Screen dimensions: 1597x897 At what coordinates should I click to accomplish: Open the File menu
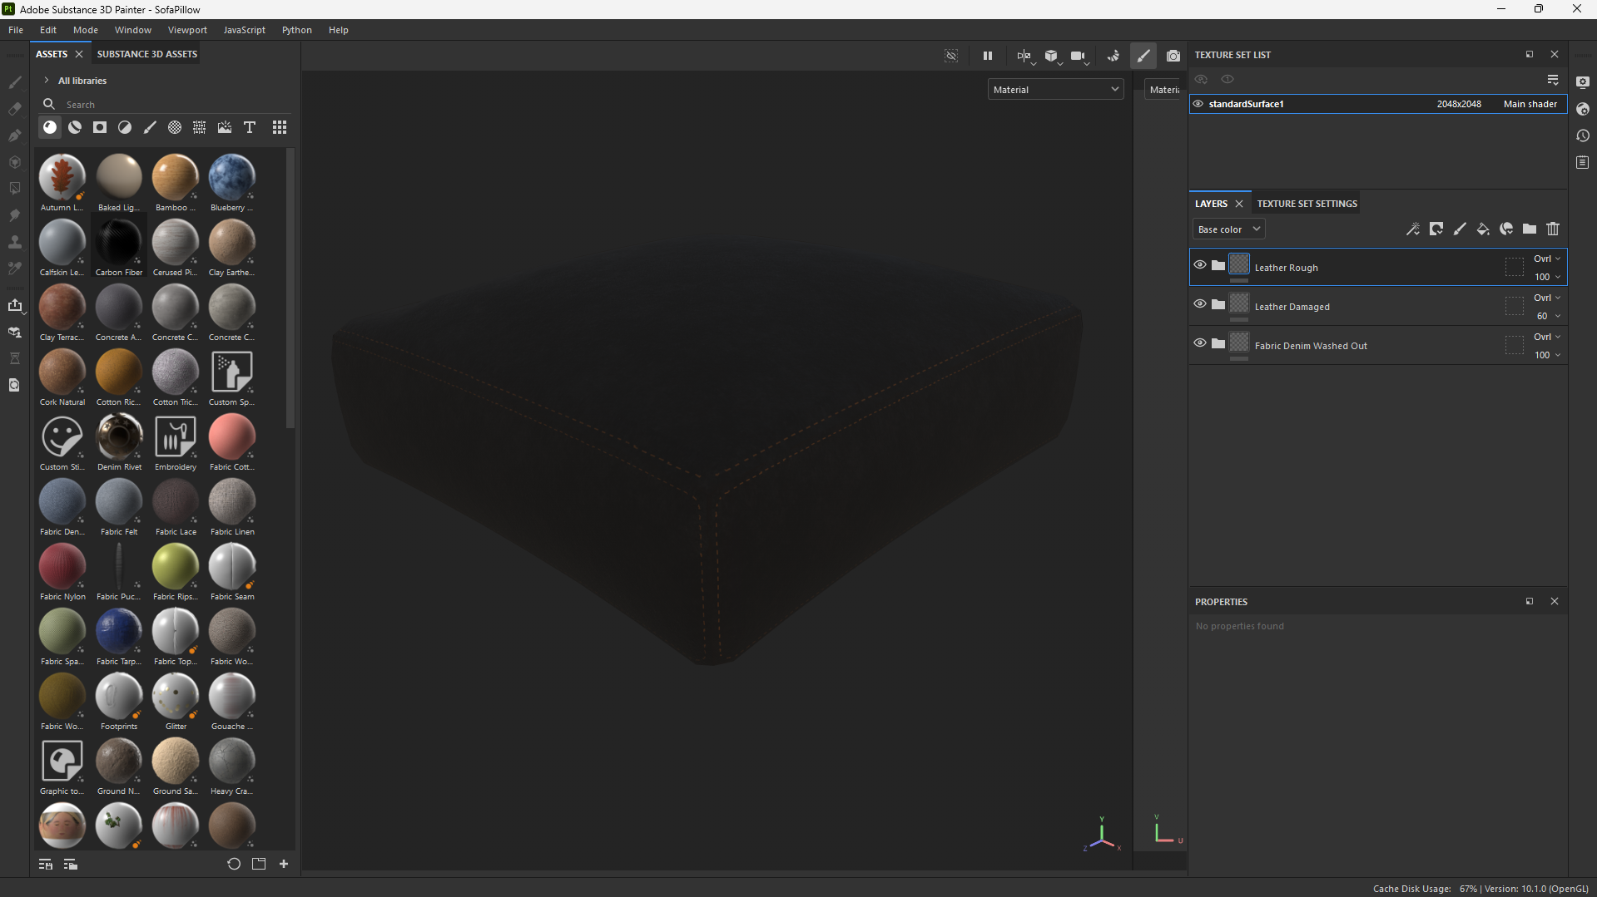tap(16, 30)
